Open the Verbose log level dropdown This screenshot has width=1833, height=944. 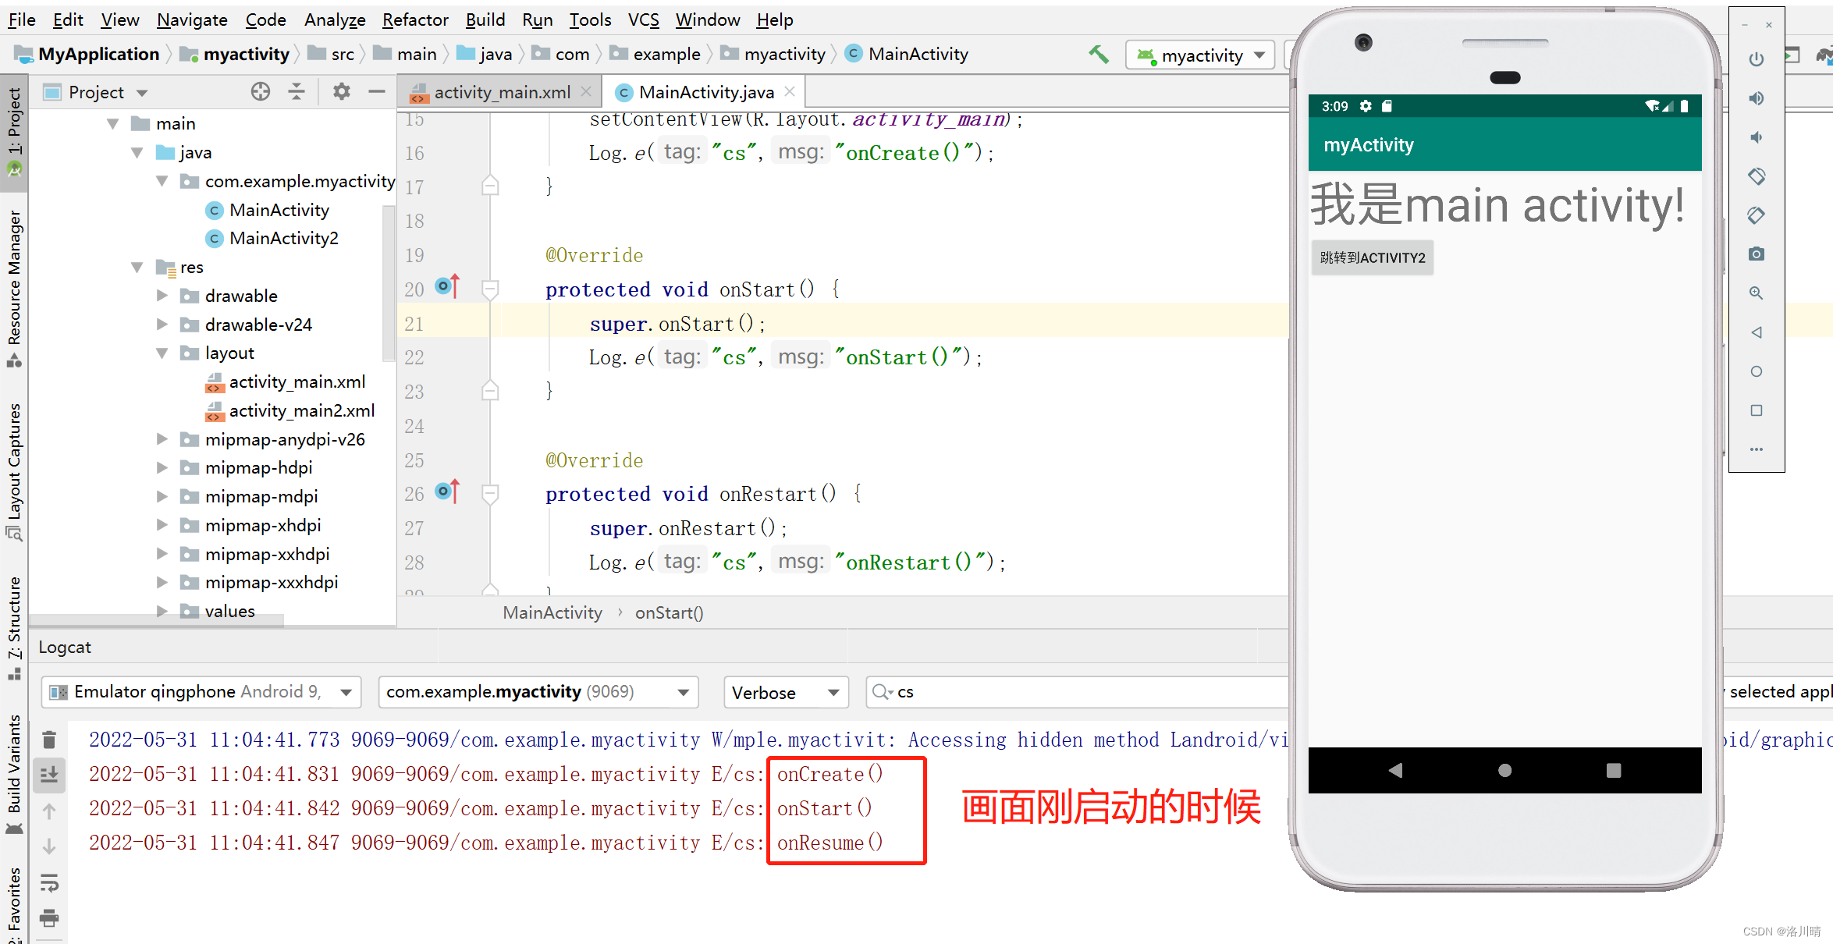(x=784, y=692)
